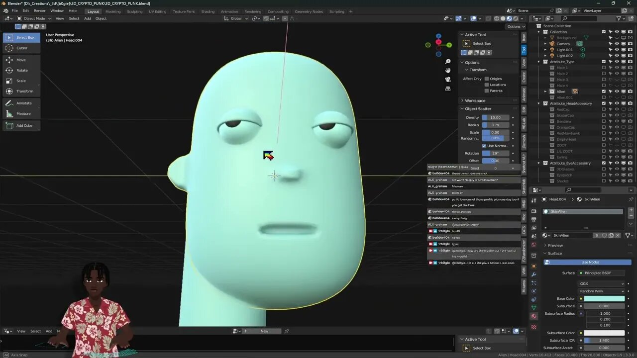Open the viewport Add menu
Screen dimensions: 637x358
pyautogui.click(x=87, y=18)
